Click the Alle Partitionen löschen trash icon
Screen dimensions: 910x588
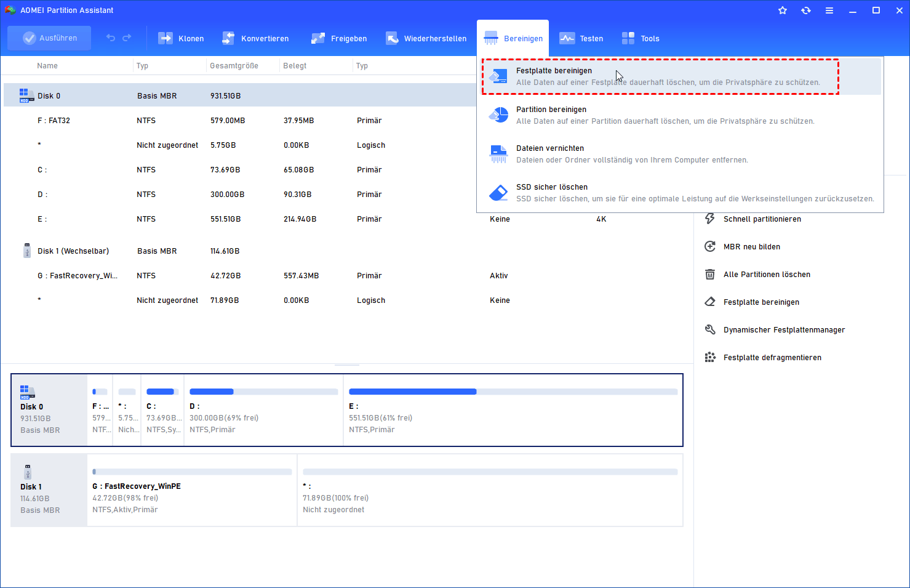(x=710, y=275)
